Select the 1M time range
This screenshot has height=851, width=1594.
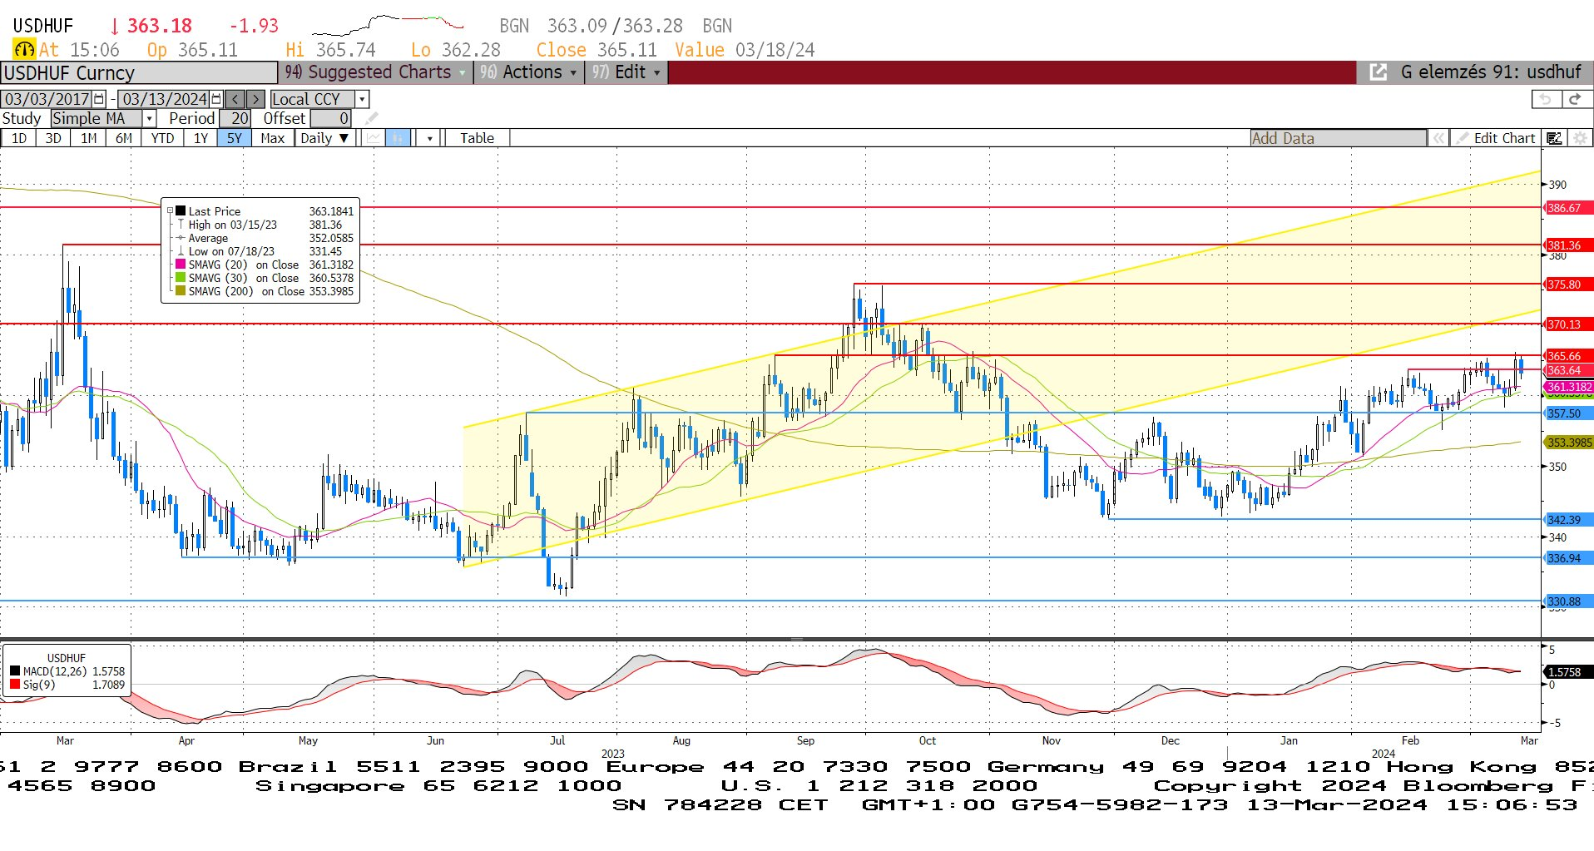pyautogui.click(x=88, y=138)
